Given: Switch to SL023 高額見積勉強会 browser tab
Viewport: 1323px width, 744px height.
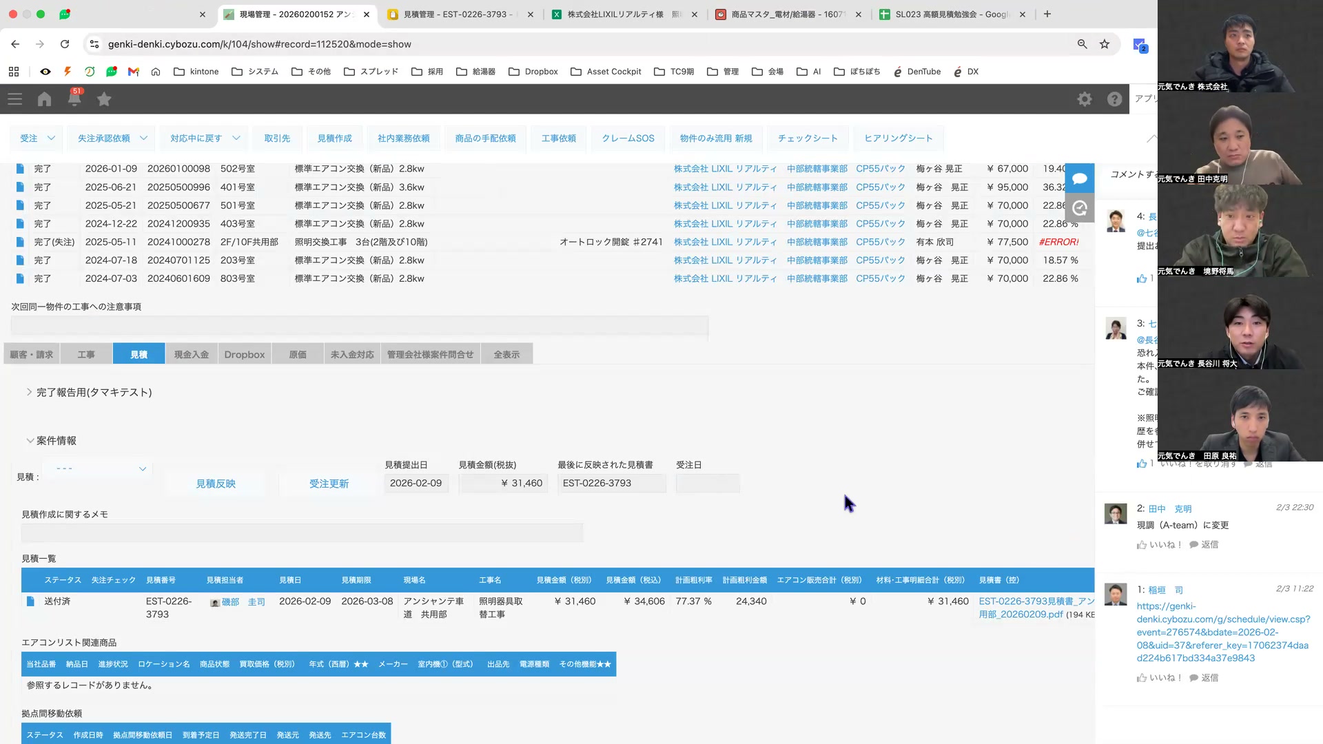Looking at the screenshot, I should coord(951,14).
